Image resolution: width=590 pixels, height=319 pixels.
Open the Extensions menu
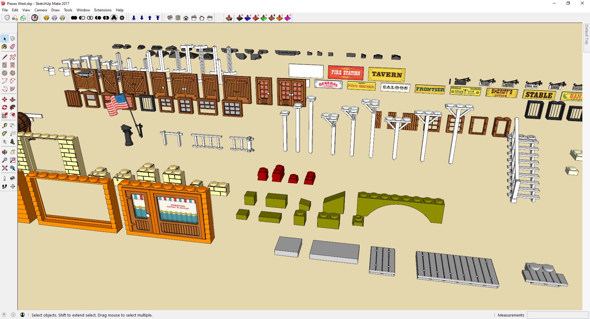103,10
